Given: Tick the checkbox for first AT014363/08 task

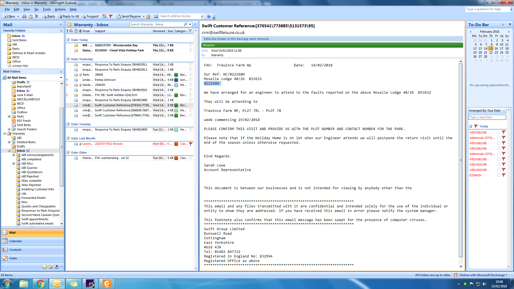Looking at the screenshot, I should (x=499, y=132).
